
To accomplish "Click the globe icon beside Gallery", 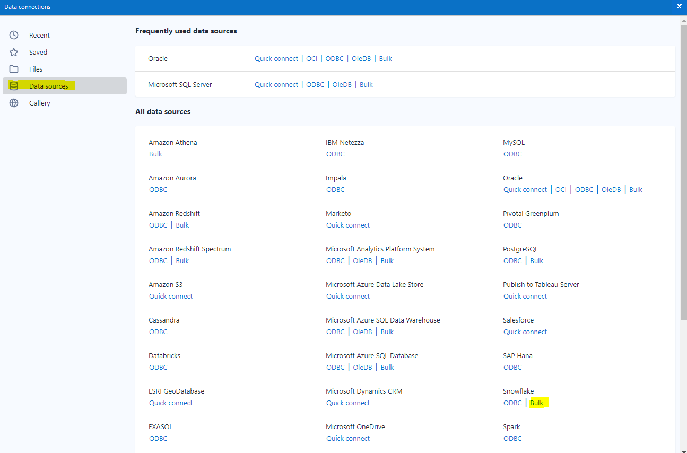I will [x=14, y=103].
